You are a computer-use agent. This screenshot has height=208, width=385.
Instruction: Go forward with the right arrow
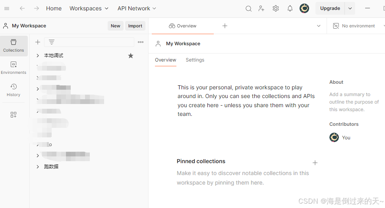36,9
